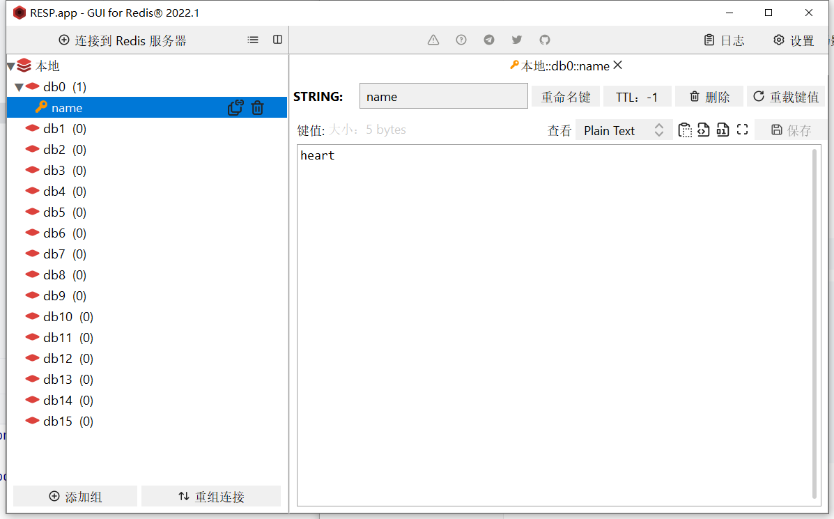The image size is (834, 519).
Task: Collapse the db0 database node
Action: [19, 87]
